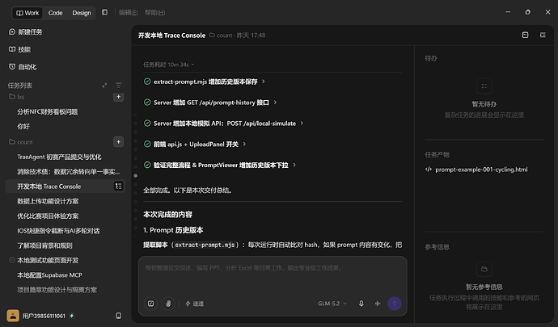Click the 任务产物 section label
Viewport: 558px width, 327px height.
click(x=437, y=155)
